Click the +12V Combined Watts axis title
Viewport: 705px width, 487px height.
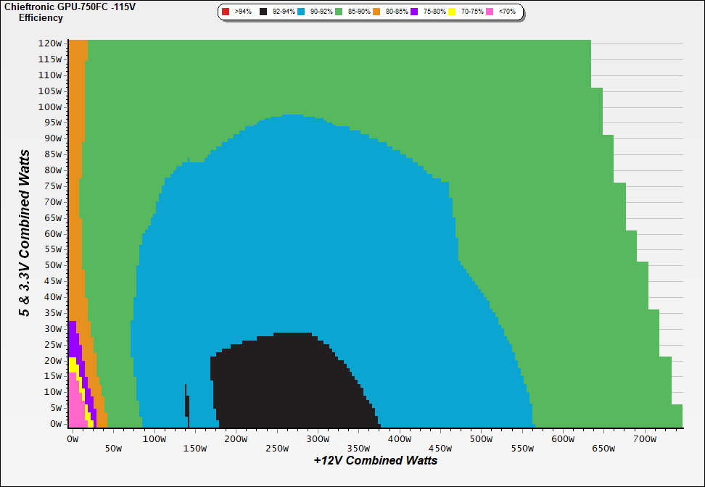coord(376,460)
